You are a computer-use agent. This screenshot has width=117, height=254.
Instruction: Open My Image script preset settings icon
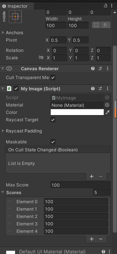(x=100, y=89)
